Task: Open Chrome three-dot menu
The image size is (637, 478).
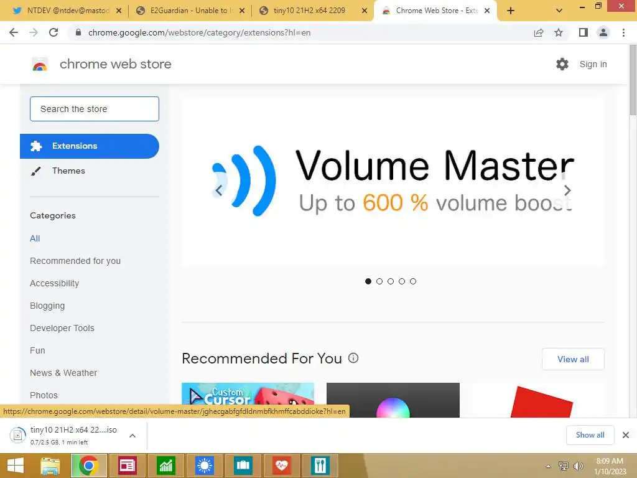Action: tap(623, 32)
